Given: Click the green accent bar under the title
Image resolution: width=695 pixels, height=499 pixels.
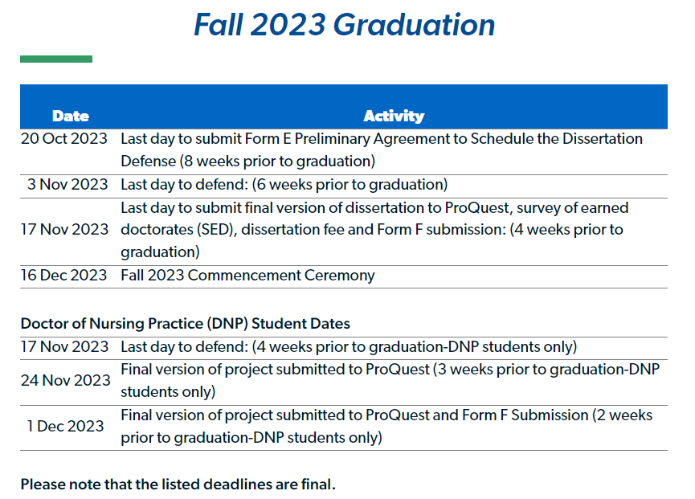Looking at the screenshot, I should point(56,59).
